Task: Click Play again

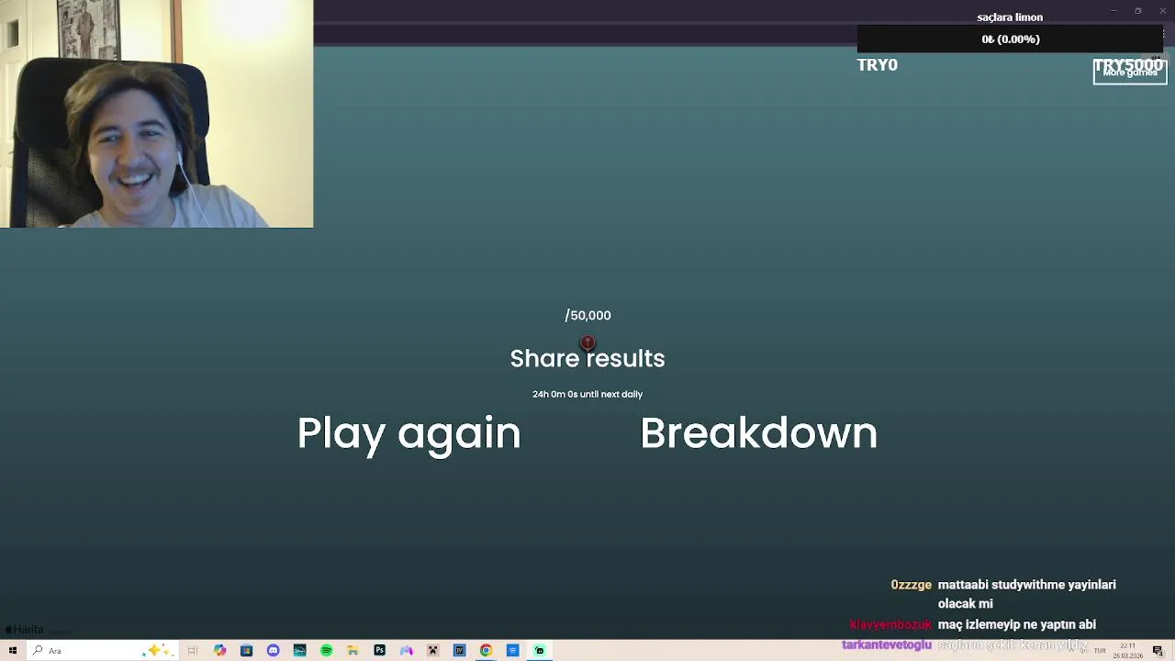Action: [408, 433]
